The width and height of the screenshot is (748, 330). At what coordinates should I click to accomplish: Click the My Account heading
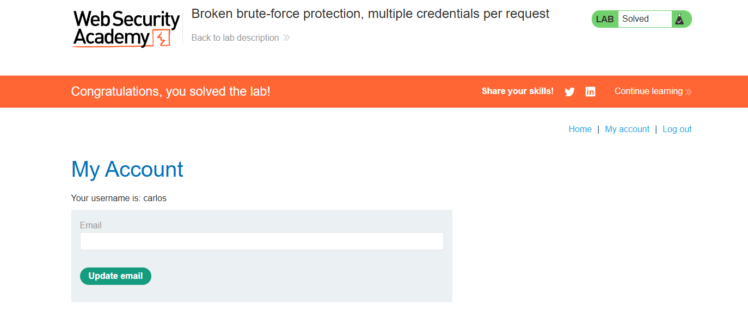pyautogui.click(x=127, y=169)
